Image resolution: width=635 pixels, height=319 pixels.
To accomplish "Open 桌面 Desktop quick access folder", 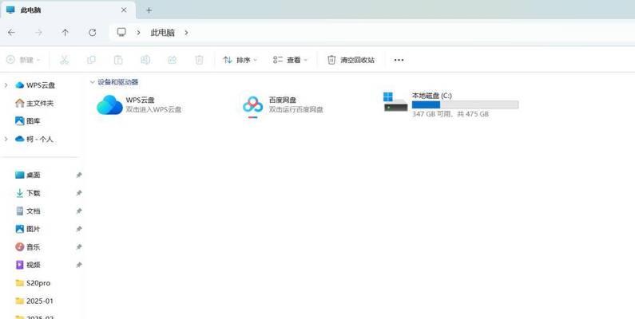I will 27,175.
